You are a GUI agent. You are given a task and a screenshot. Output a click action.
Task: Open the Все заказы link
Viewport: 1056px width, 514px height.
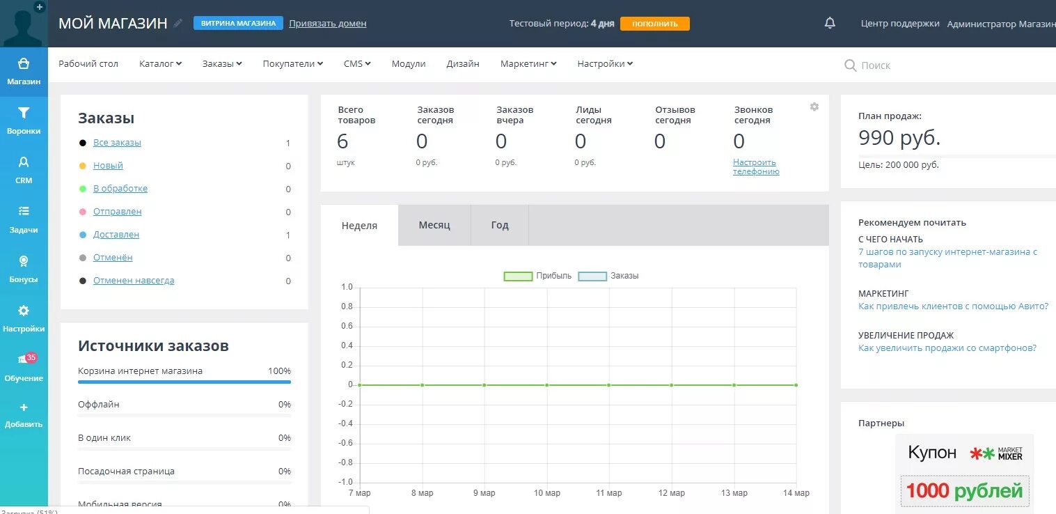pos(117,142)
